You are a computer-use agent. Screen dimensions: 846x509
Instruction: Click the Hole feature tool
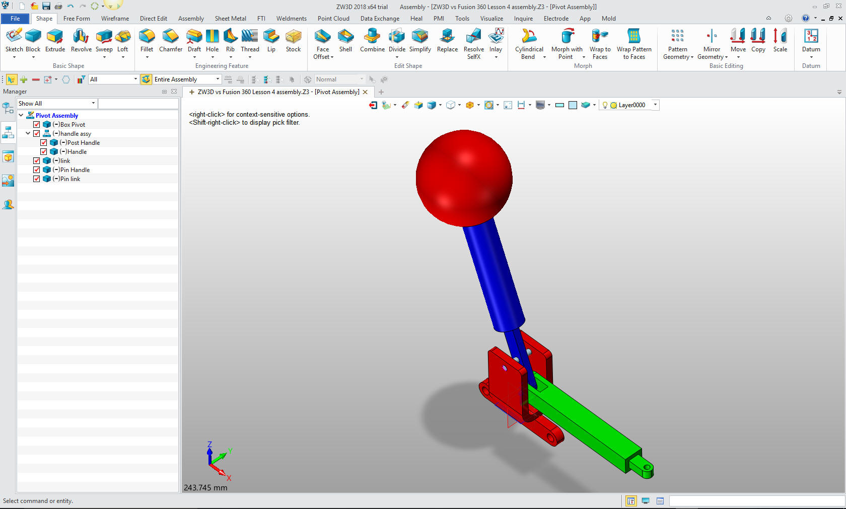coord(213,40)
